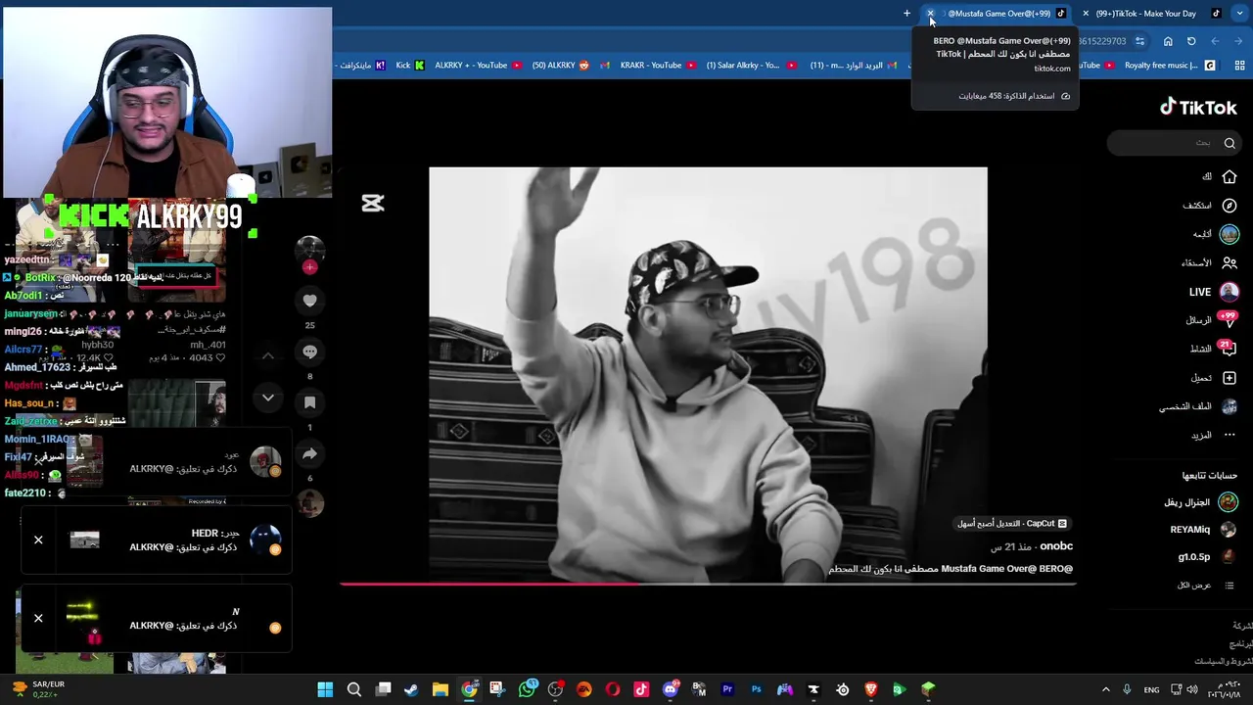Click the search magnifier in TikTok
The width and height of the screenshot is (1253, 705).
1230,143
